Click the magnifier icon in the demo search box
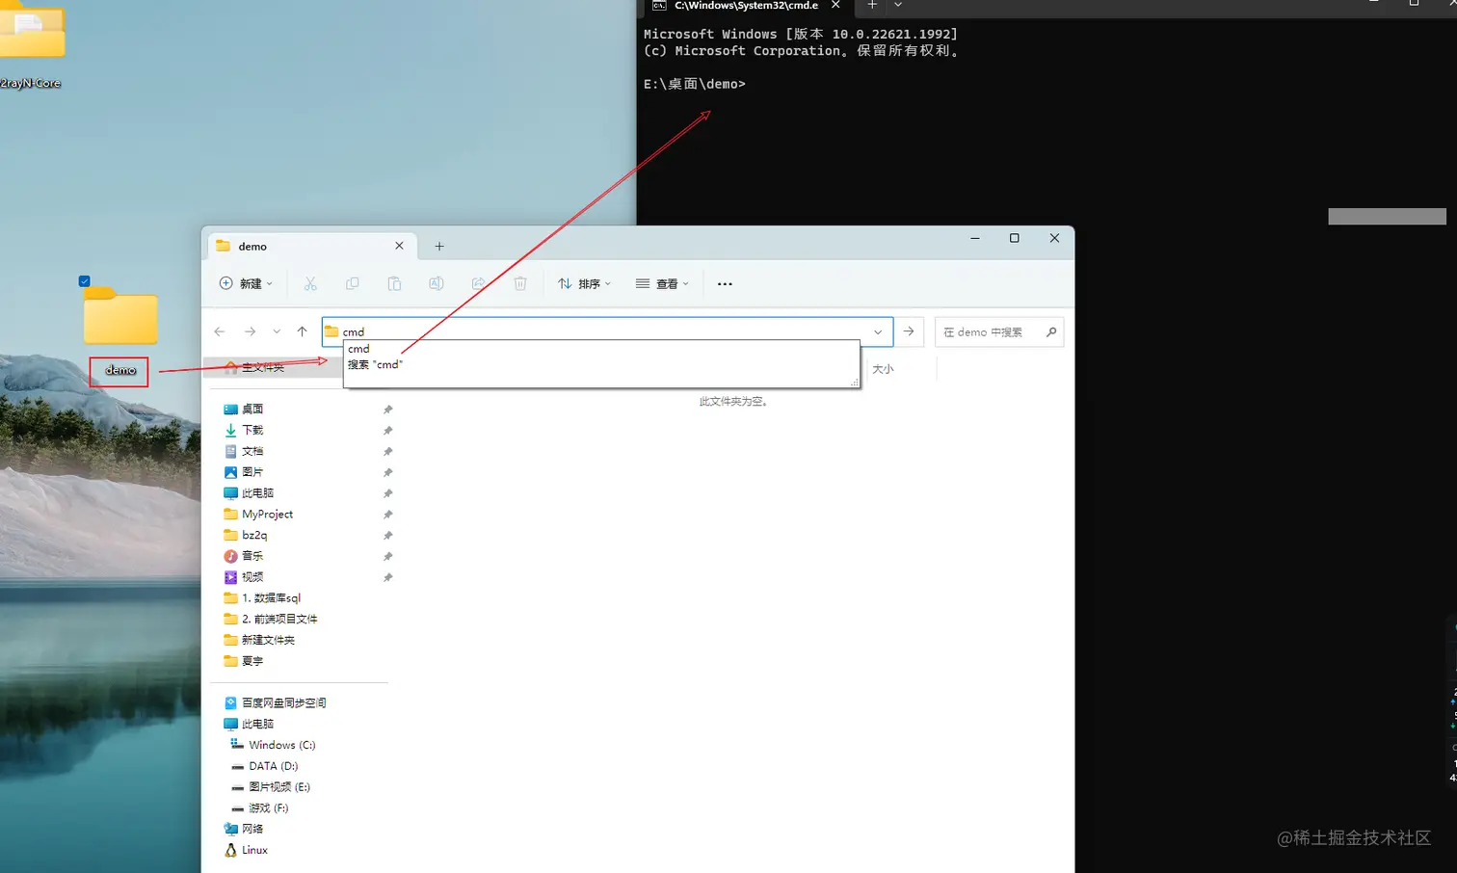 click(1051, 332)
